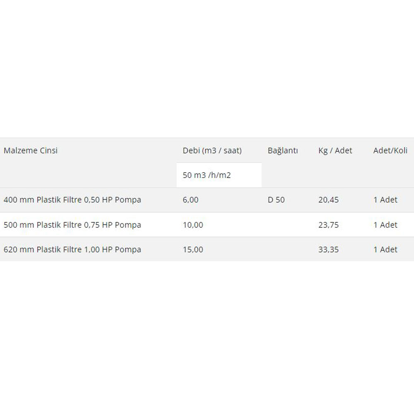This screenshot has height=414, width=414.
Task: Click 1 Adet in the 500 mm row
Action: pos(385,225)
